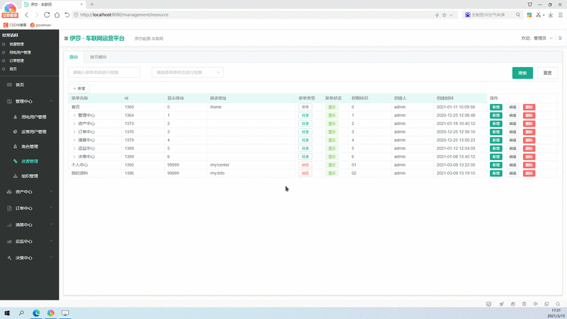Click the menu name search input
567x319 pixels.
click(x=104, y=73)
